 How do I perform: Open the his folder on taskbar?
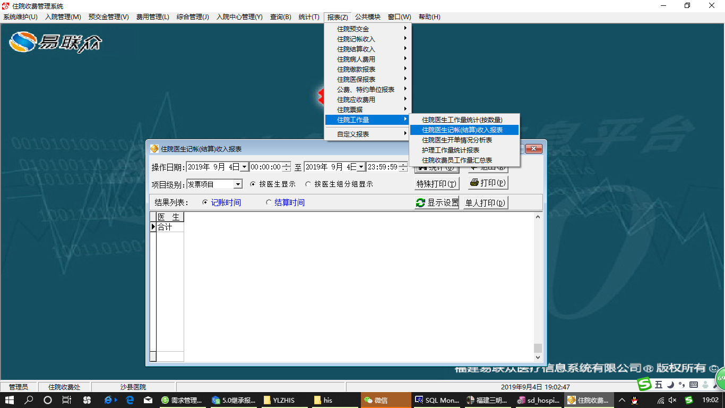click(335, 400)
